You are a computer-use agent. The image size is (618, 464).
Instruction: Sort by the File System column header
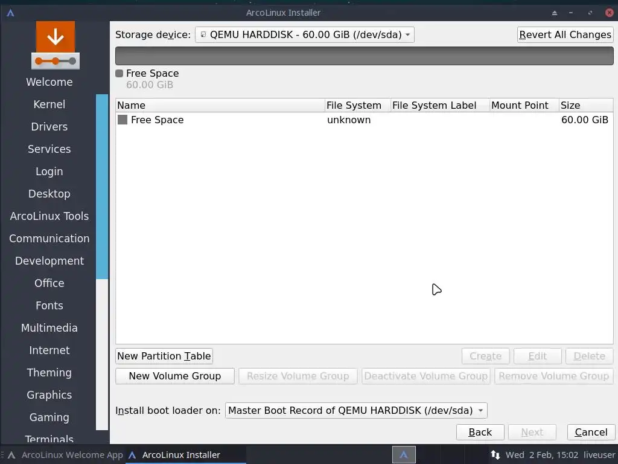(357, 105)
